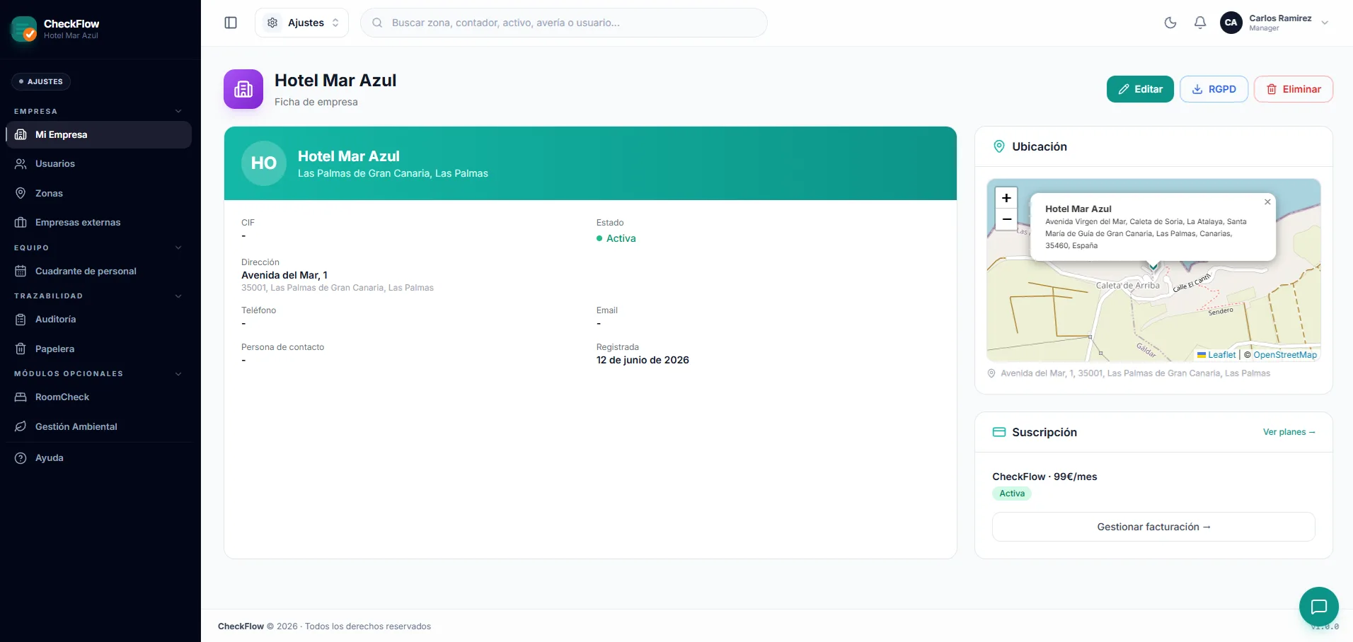
Task: Click the HO company initials avatar
Action: [x=264, y=163]
